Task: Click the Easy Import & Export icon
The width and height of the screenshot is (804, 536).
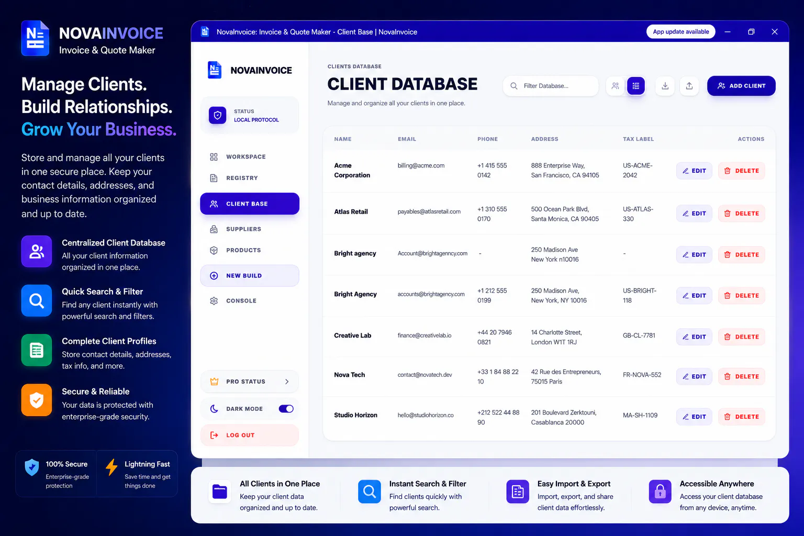Action: click(x=518, y=492)
